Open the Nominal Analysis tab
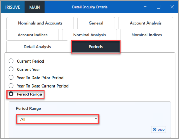 coord(89,35)
